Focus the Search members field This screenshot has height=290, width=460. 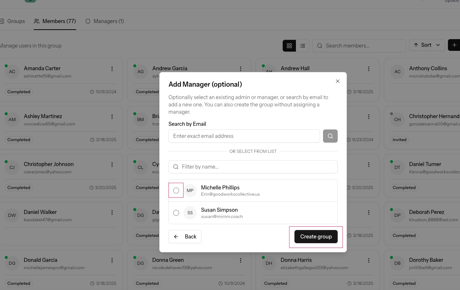(359, 46)
